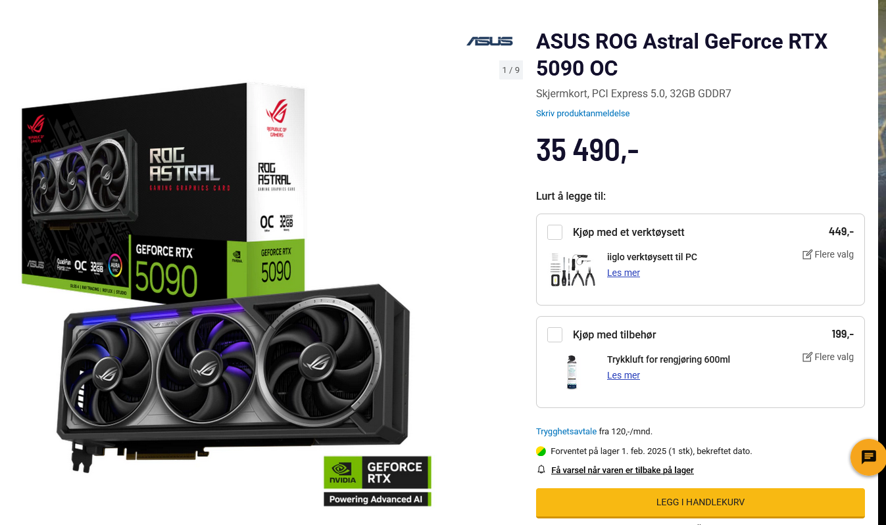Image resolution: width=886 pixels, height=525 pixels.
Task: Click the NVIDIA GeForce RTX badge
Action: click(x=378, y=481)
